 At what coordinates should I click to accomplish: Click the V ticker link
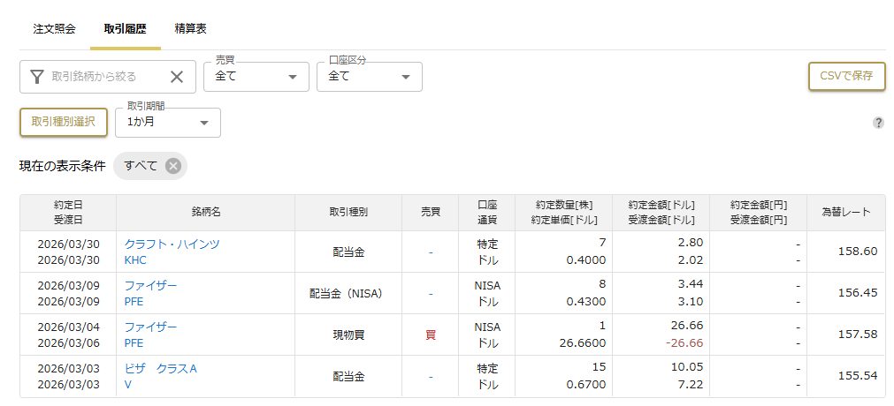[128, 385]
